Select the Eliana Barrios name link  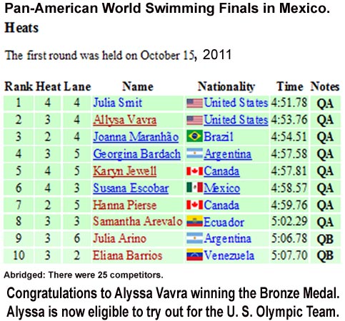(x=128, y=255)
